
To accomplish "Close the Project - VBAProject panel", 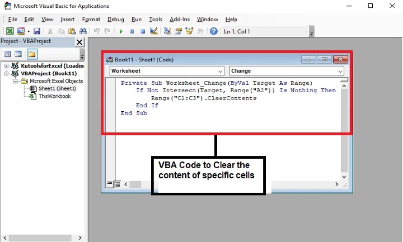I will 79,42.
